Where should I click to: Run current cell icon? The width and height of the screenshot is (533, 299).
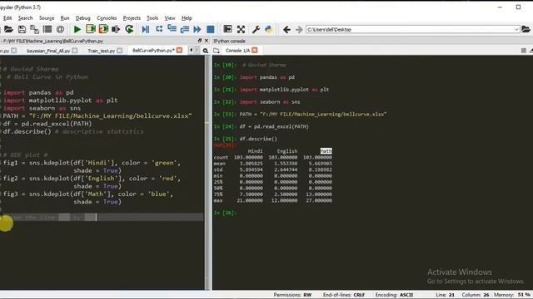click(91, 30)
